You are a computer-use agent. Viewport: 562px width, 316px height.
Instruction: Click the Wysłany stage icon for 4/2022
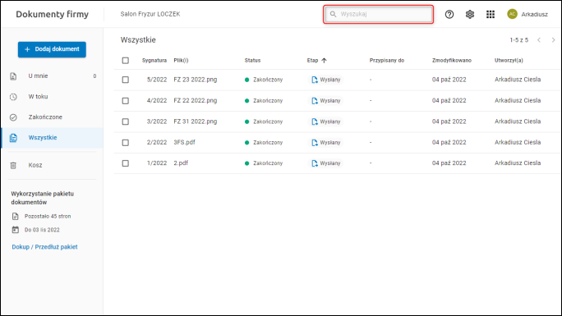pos(315,101)
